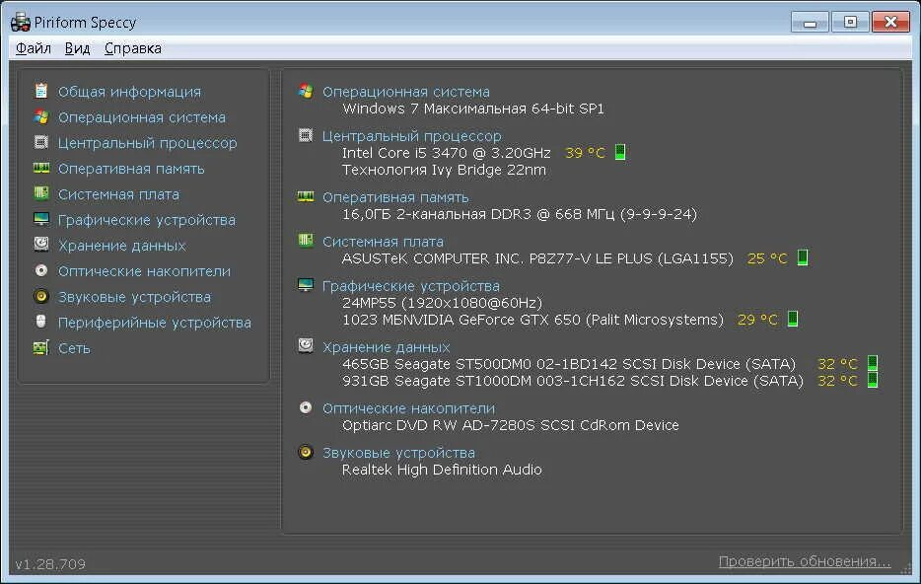
Task: Open the Вид menu
Action: coord(77,48)
